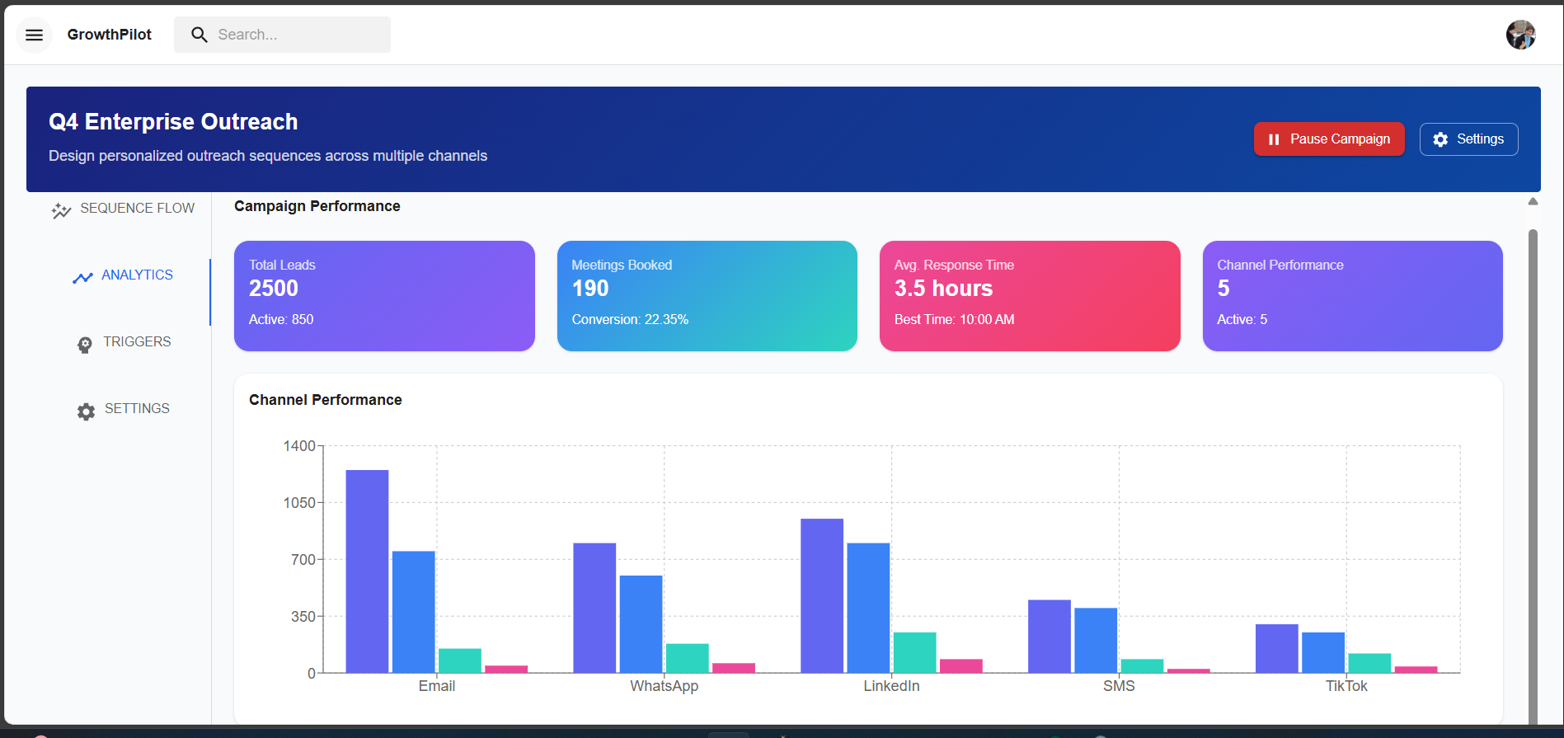The height and width of the screenshot is (738, 1564).
Task: Switch to Sequence Flow tab
Action: 123,209
